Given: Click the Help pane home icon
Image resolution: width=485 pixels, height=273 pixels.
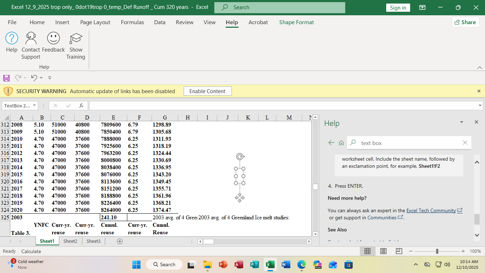Looking at the screenshot, I should (341, 143).
